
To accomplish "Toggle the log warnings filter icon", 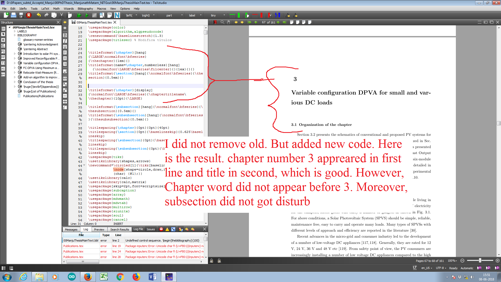I will click(167, 229).
